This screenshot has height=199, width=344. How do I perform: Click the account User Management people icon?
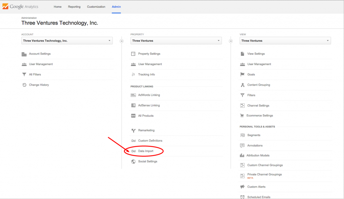24,64
